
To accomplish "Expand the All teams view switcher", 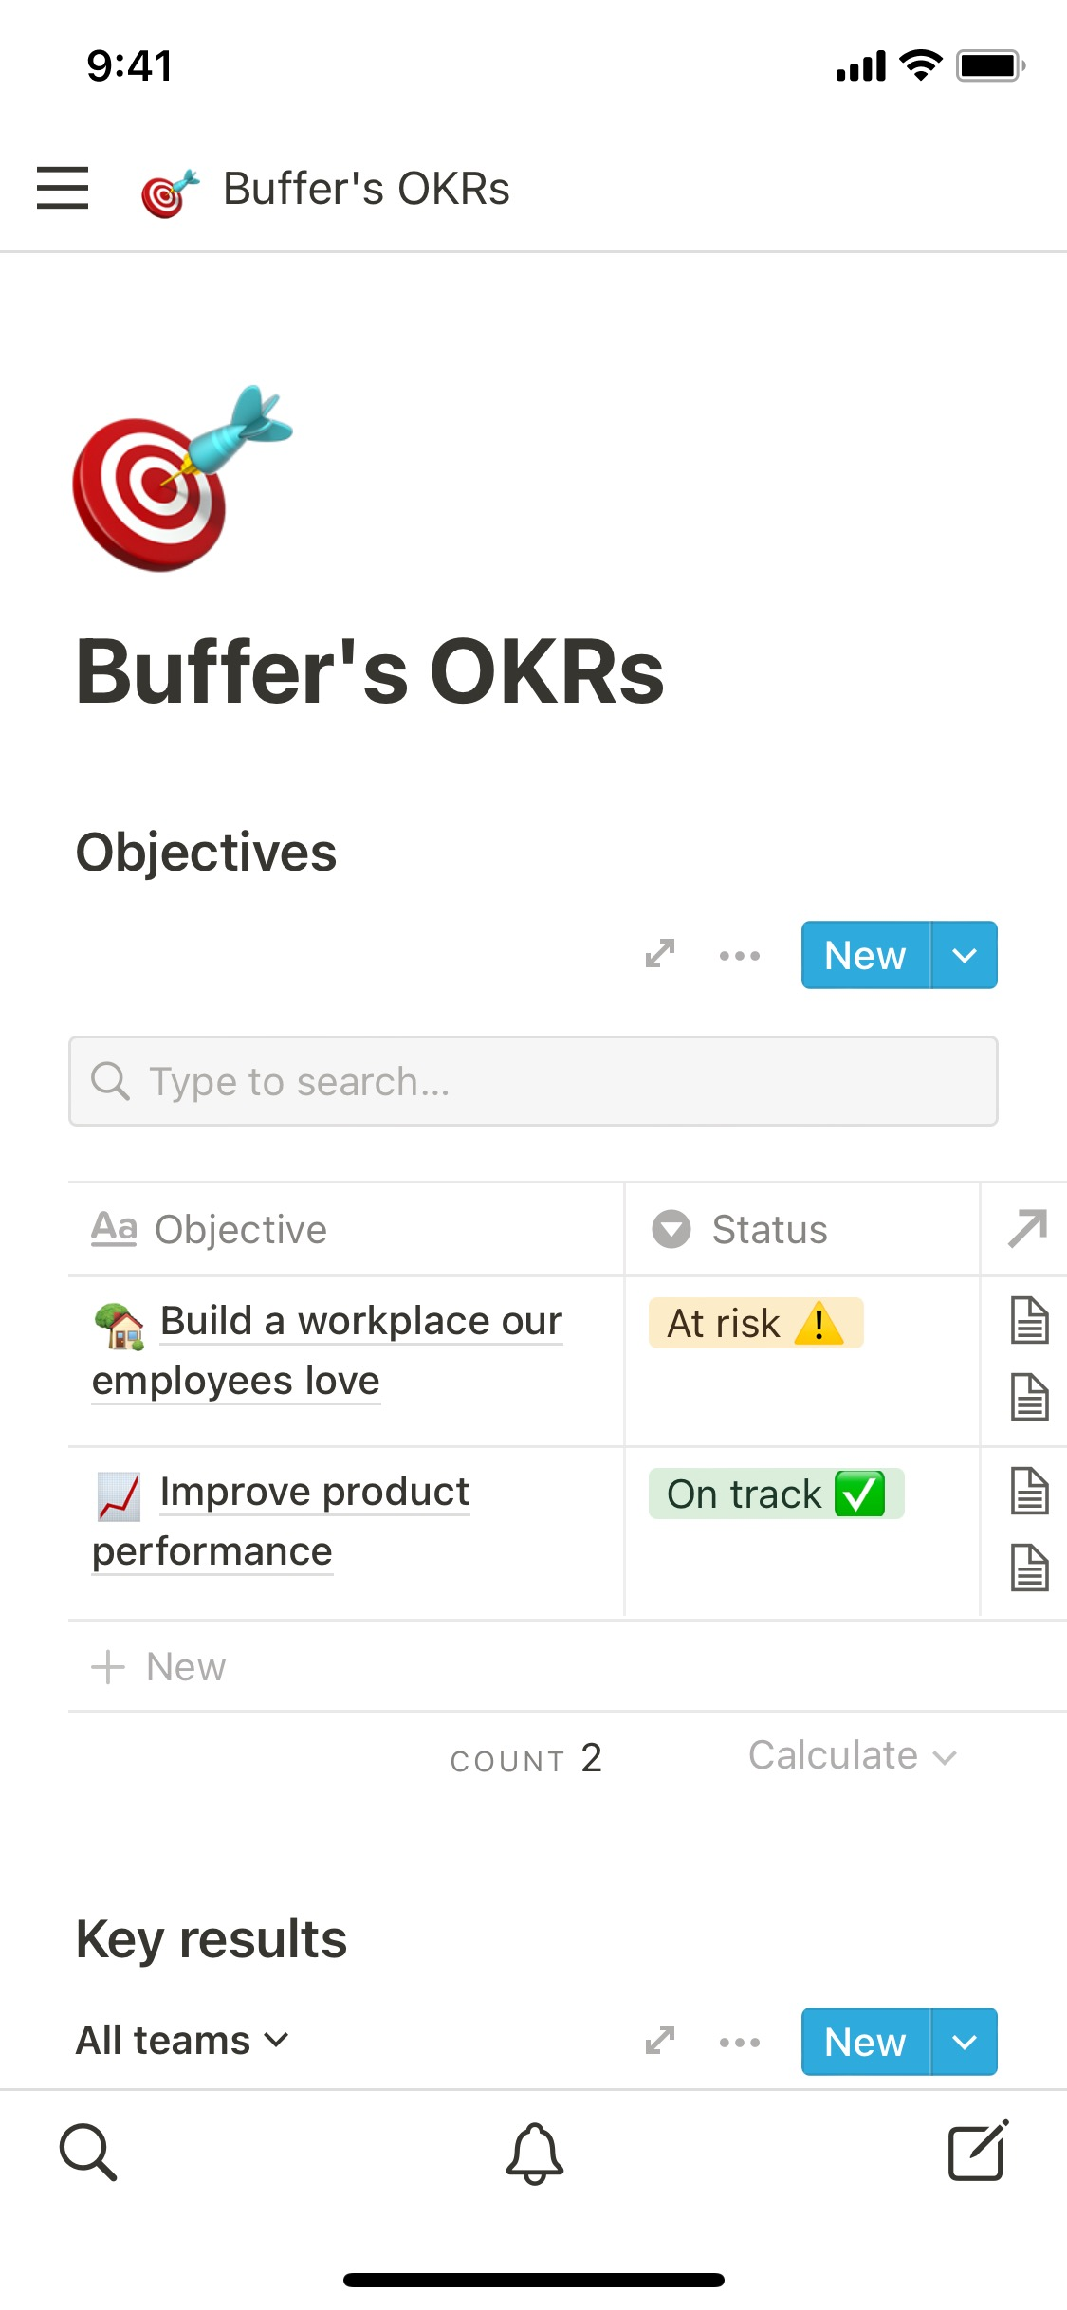I will 182,2041.
